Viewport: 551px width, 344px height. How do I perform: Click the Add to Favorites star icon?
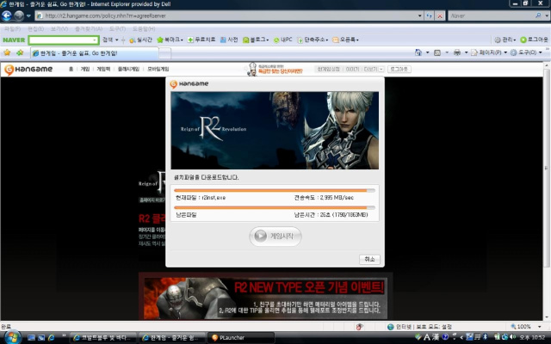(20, 52)
